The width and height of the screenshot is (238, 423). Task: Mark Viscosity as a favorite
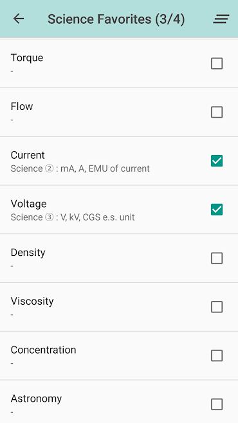217,307
